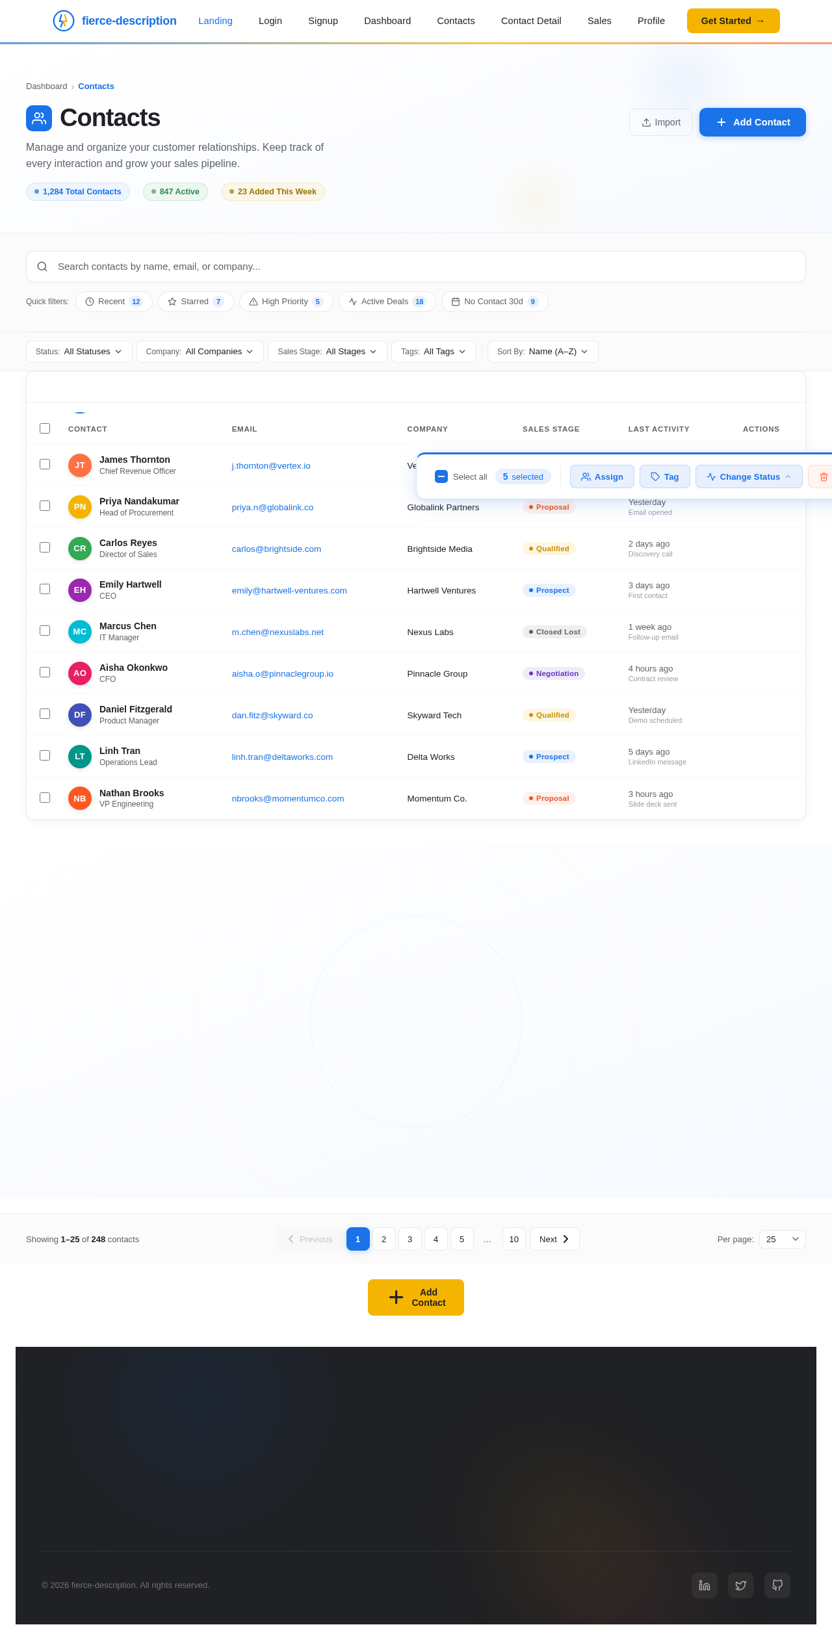Apply the High Priority quick filter
Viewport: 832px width, 1640px height.
point(286,302)
